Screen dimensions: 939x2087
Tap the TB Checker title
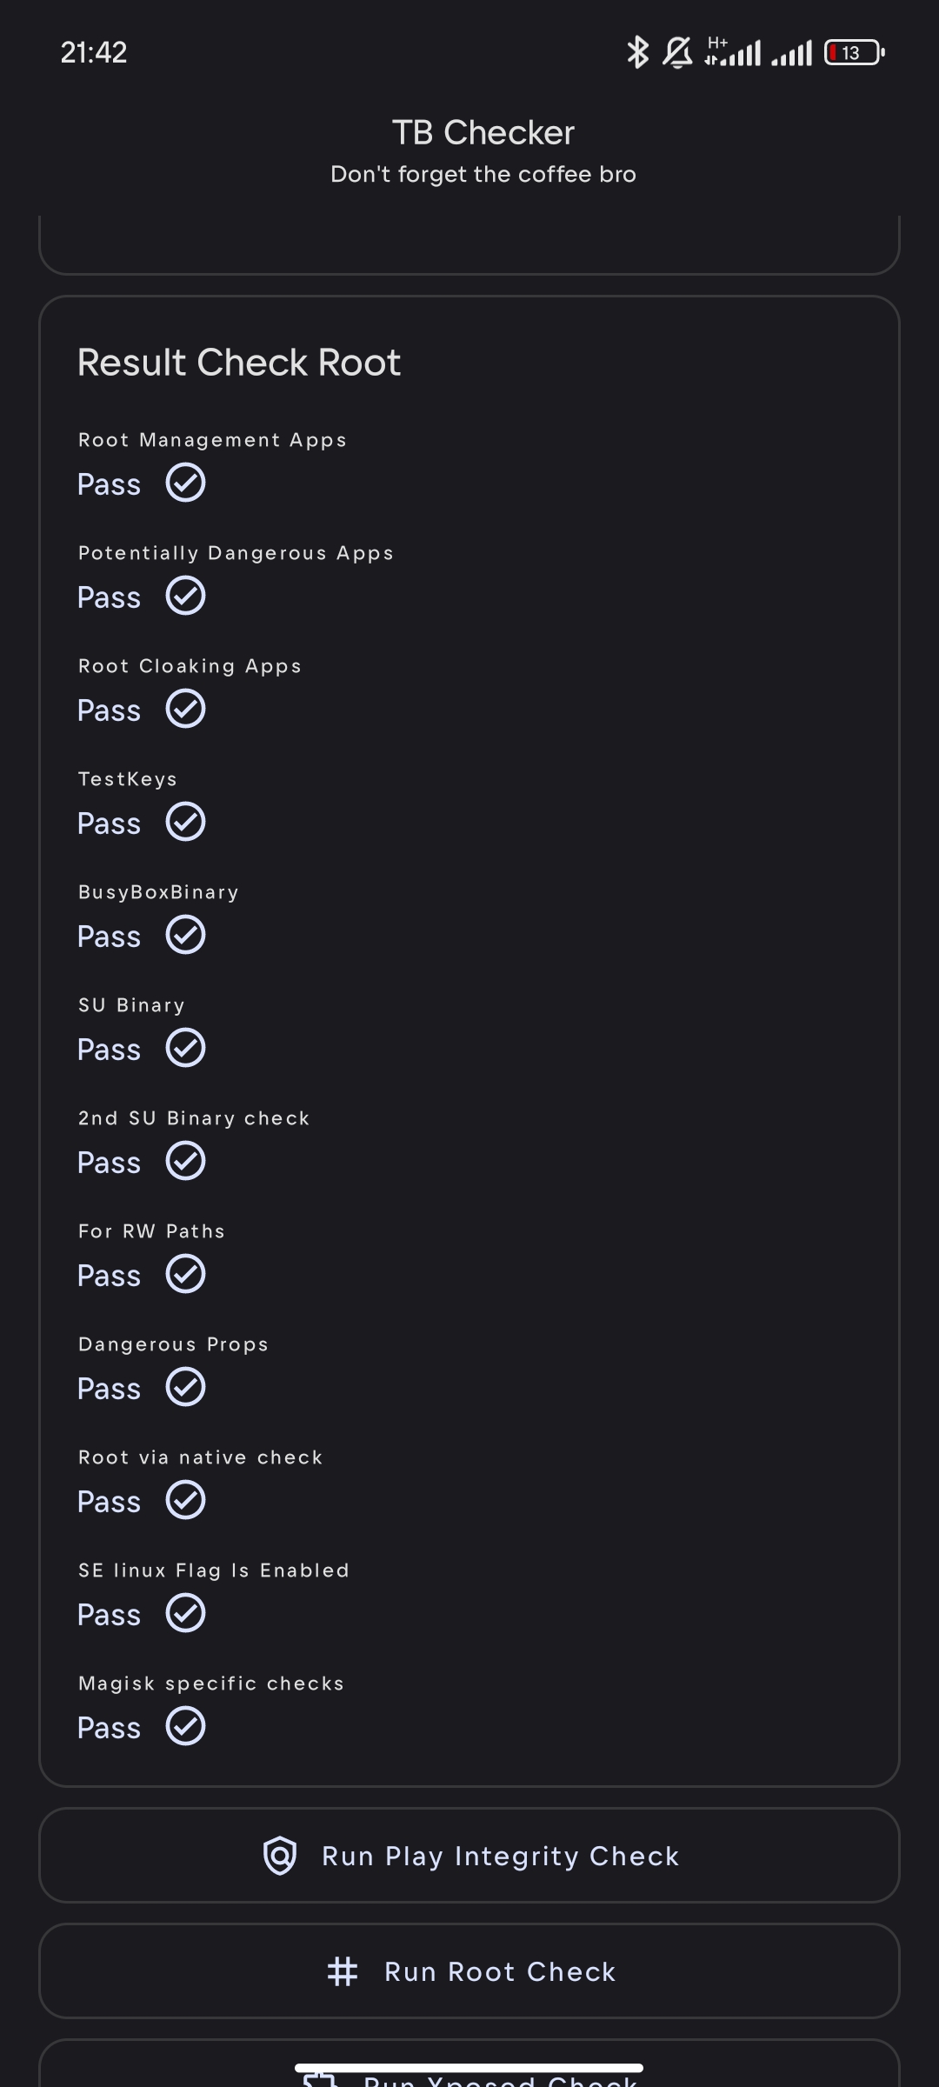(x=483, y=133)
